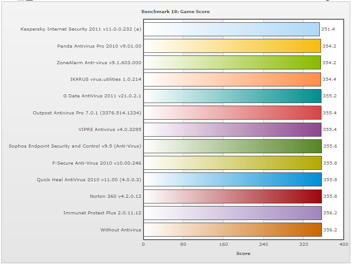This screenshot has height=265, width=352.
Task: Click the IKARUS virus.utilities 1.0.214 label
Action: [106, 79]
